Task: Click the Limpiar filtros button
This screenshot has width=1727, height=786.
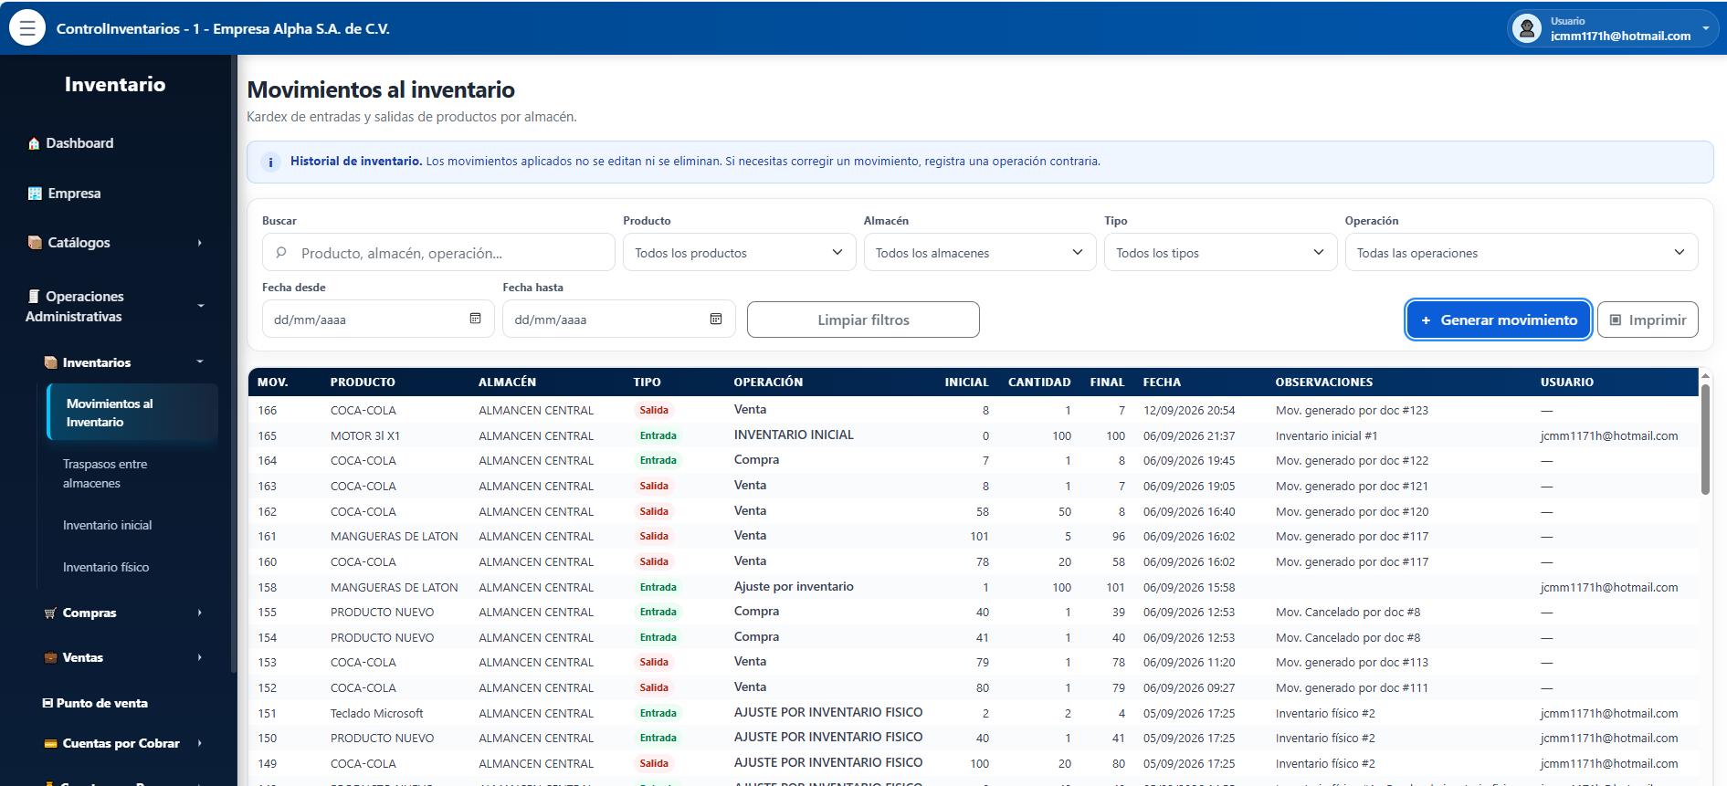Action: tap(863, 320)
